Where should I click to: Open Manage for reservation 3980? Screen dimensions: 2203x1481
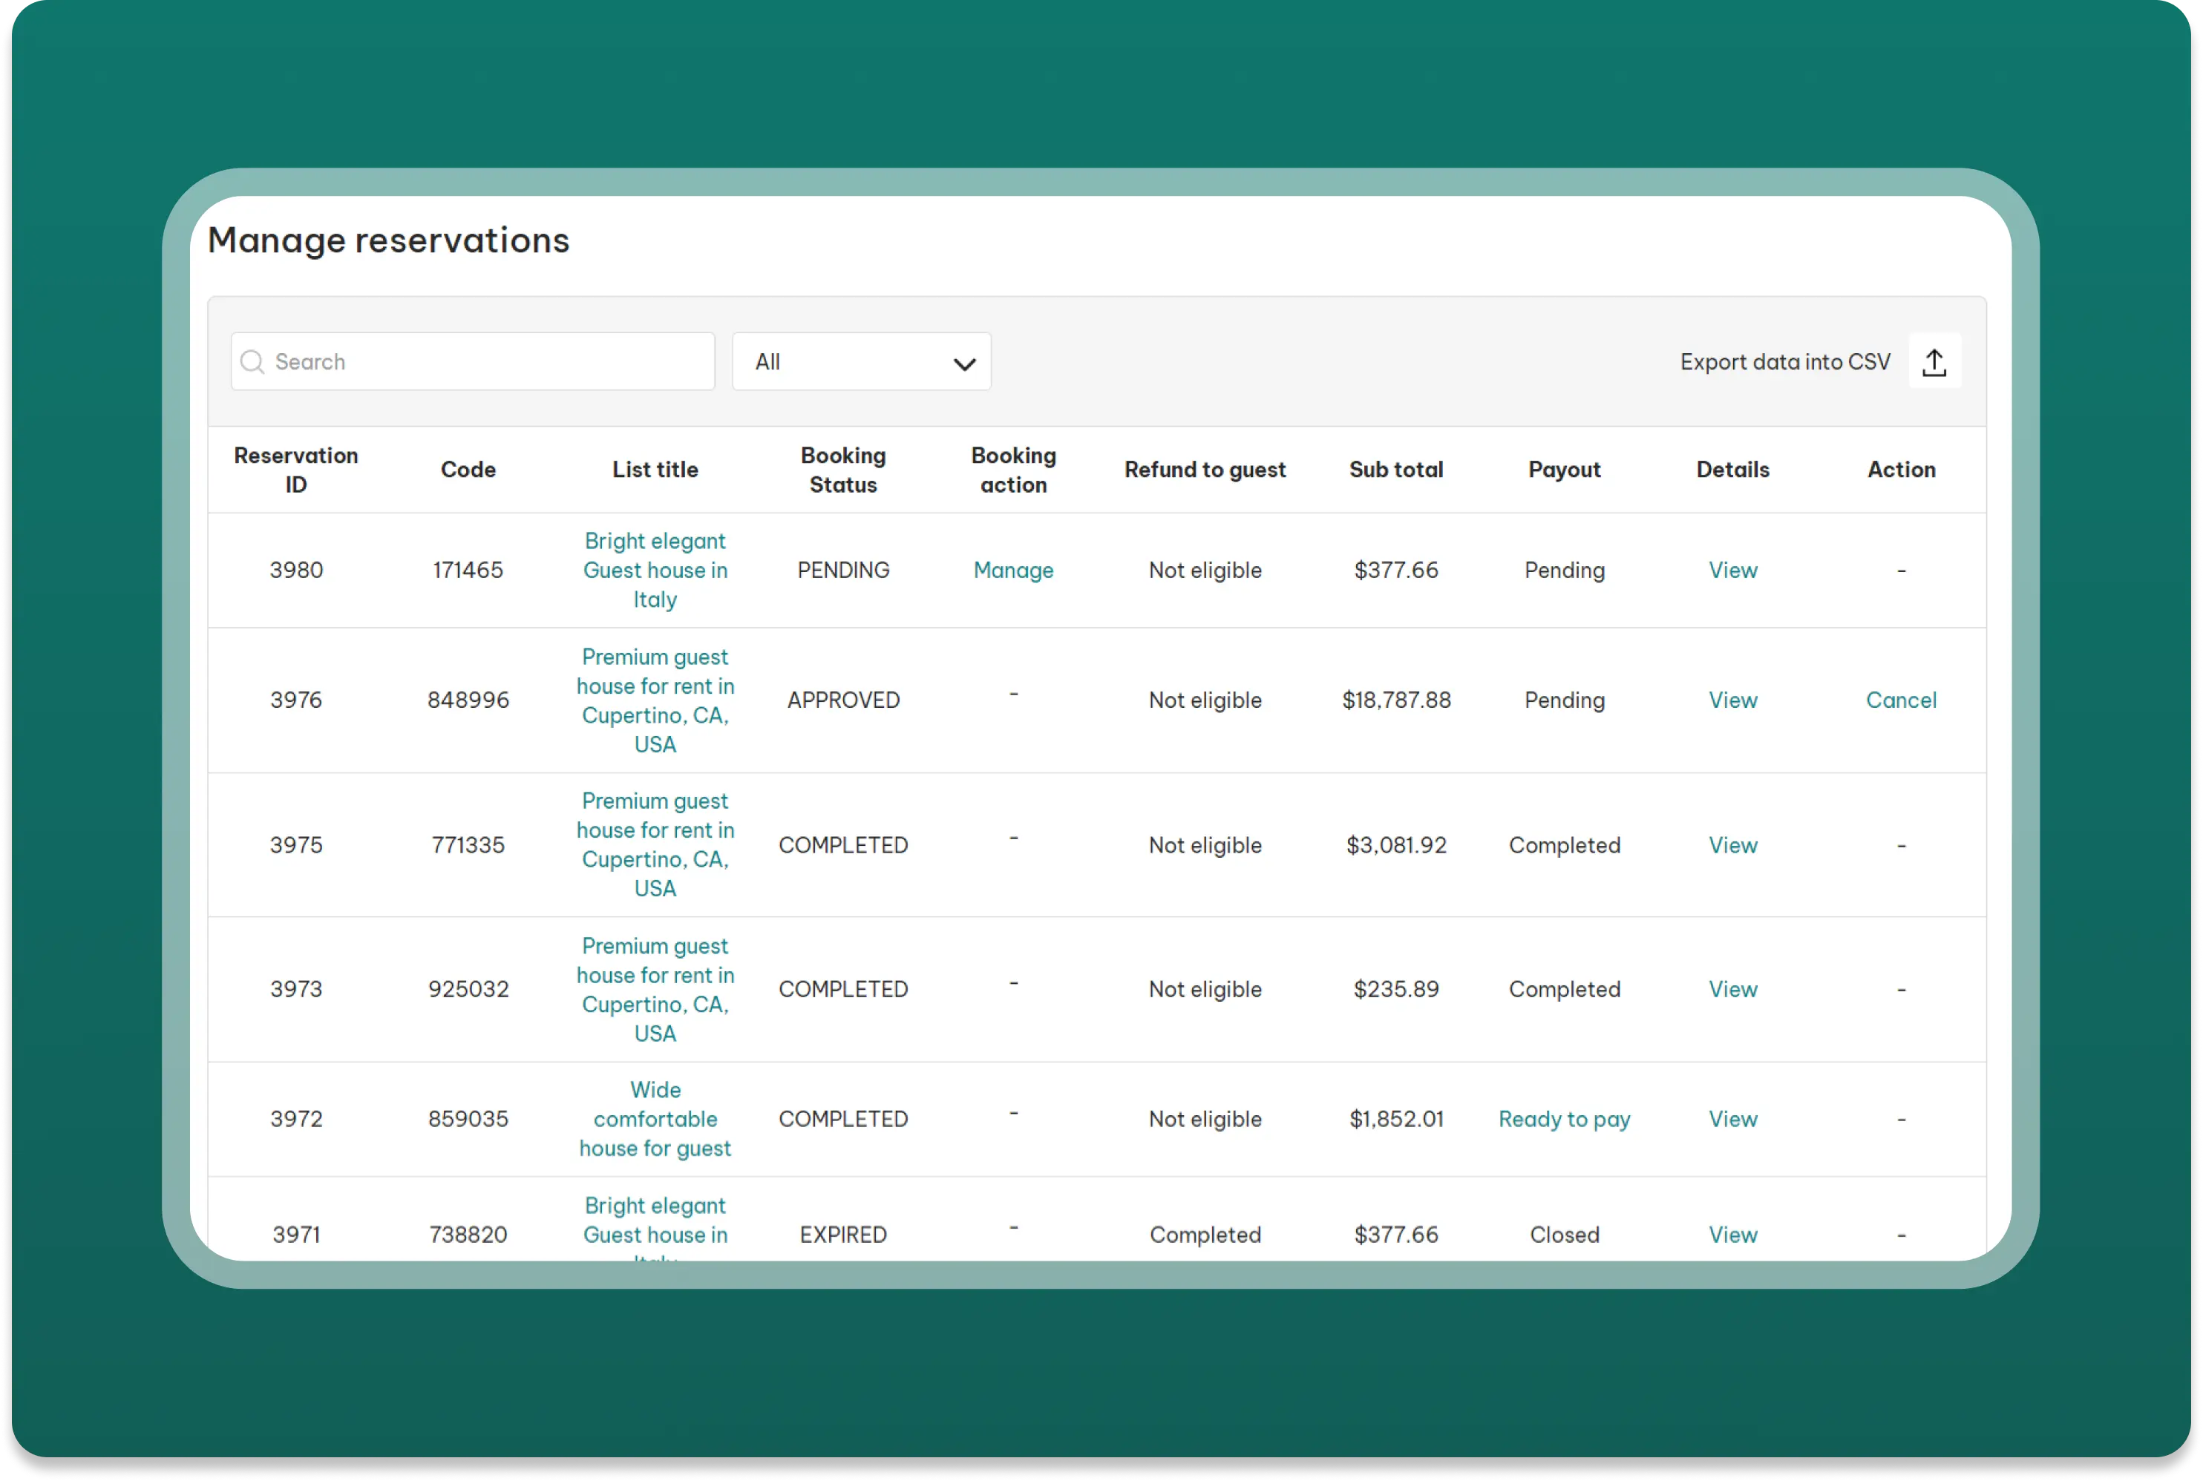tap(1012, 571)
